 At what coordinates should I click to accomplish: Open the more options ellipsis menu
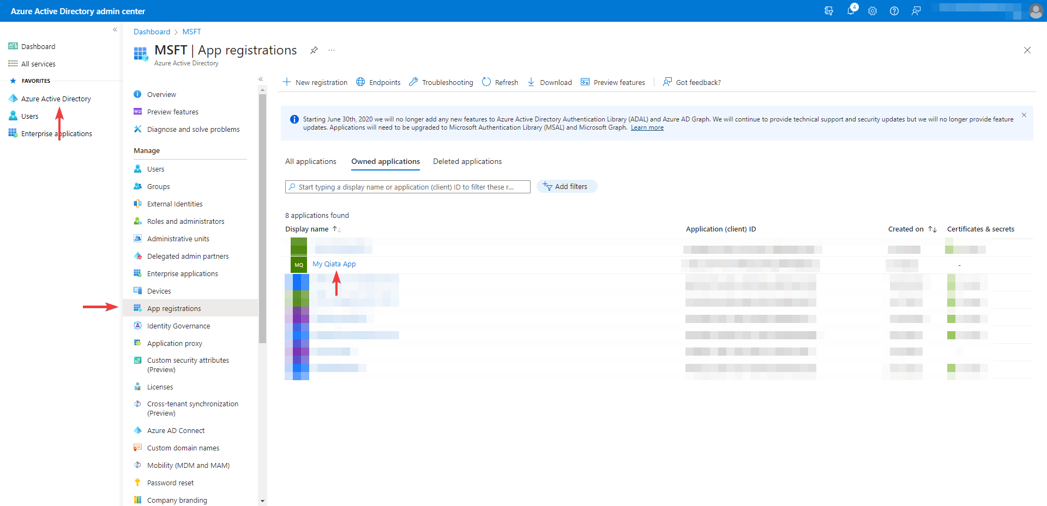point(332,50)
